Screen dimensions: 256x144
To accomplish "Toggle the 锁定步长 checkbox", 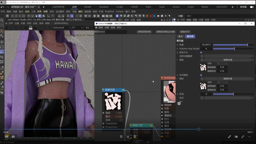I will tap(201, 53).
